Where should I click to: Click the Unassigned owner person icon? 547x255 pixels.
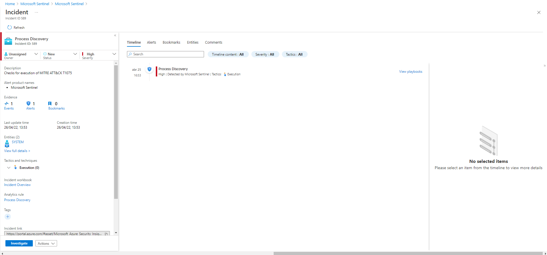(6, 54)
